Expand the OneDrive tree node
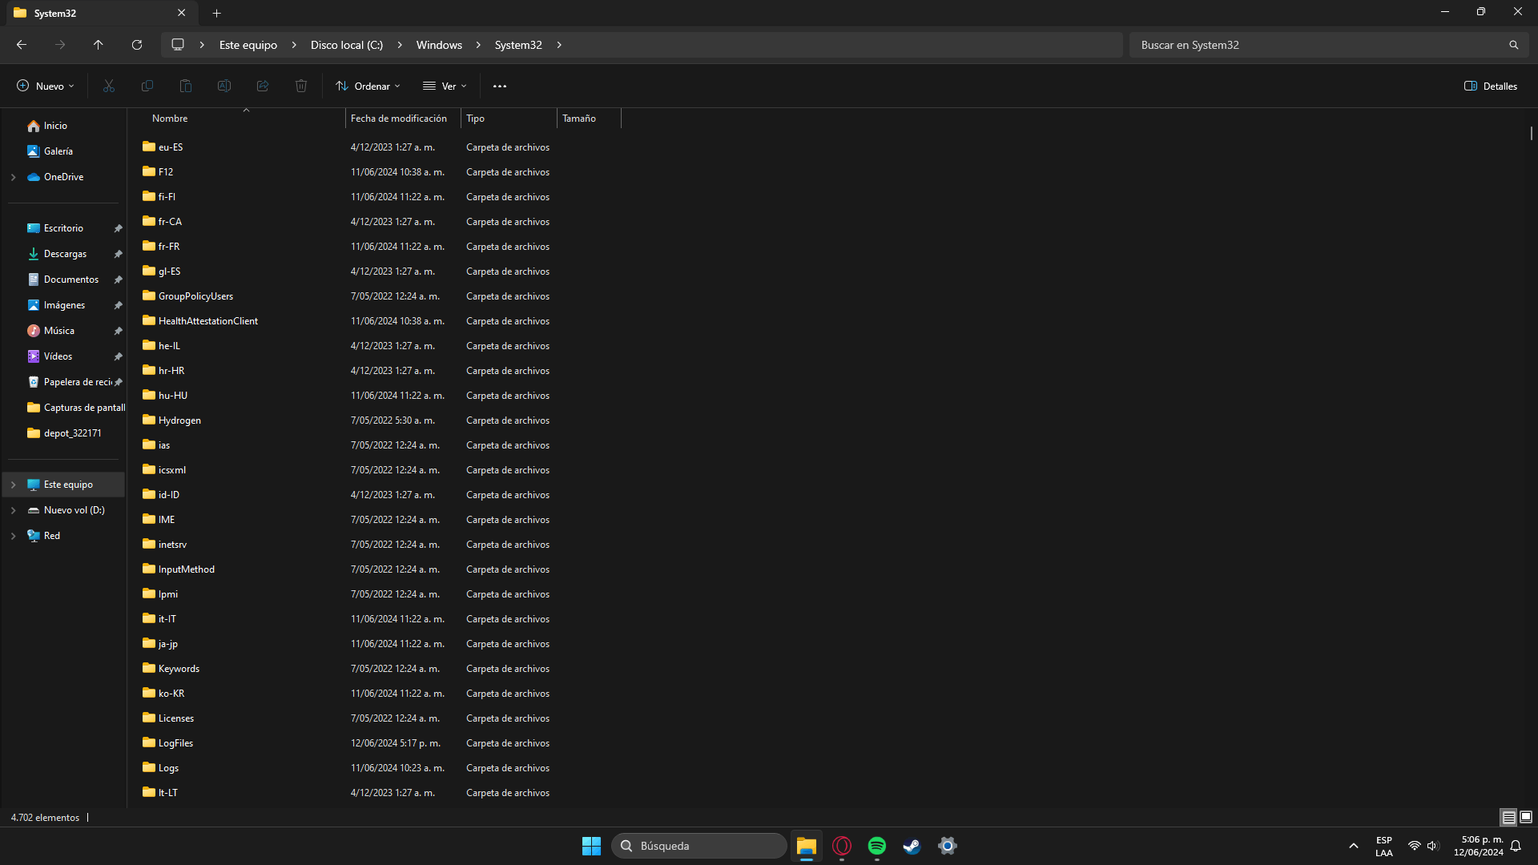 14,177
